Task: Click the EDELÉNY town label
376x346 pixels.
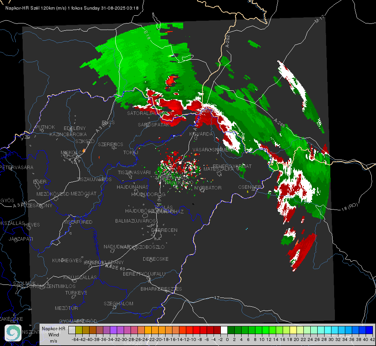Action: (75, 128)
